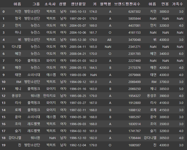
Task: Click brand index 6267302
Action: click(134, 12)
